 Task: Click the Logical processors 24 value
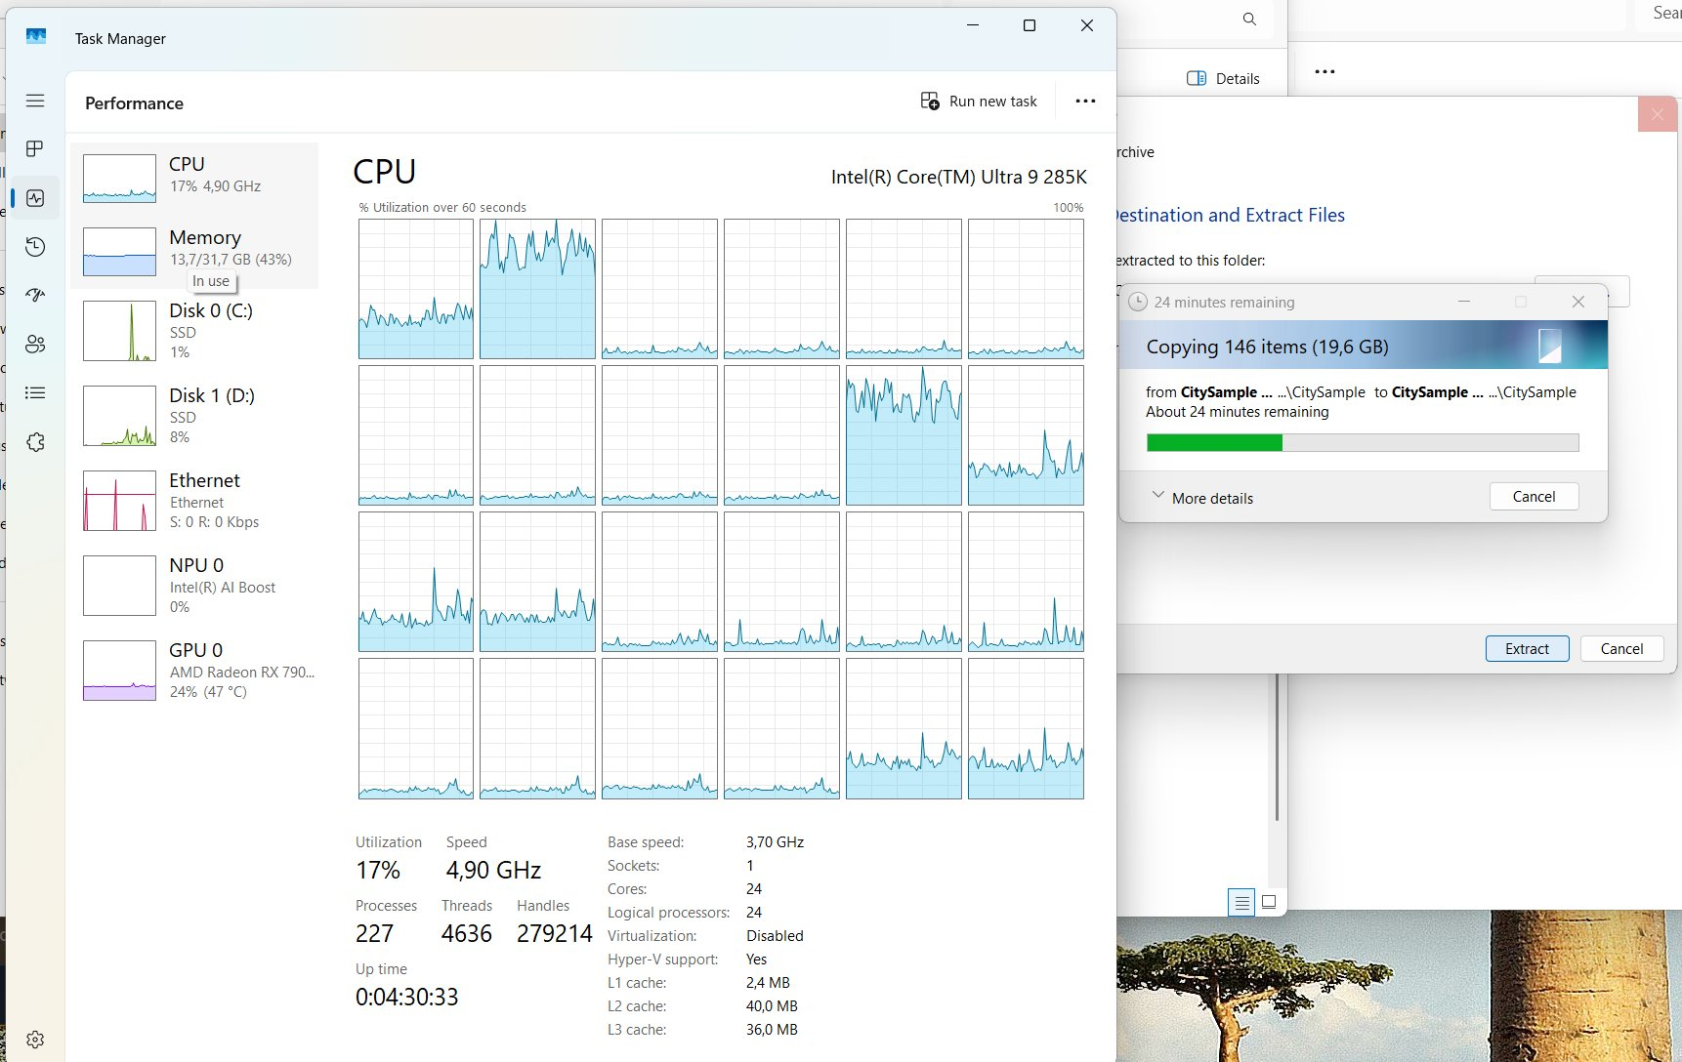pos(754,912)
